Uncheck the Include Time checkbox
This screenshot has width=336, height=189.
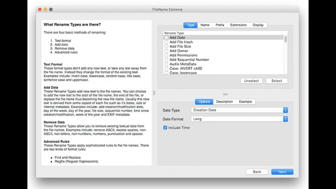165,128
